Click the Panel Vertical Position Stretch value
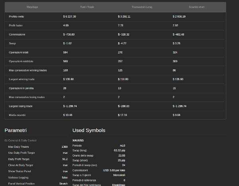Screen dimensions: 239x186 coord(63,184)
